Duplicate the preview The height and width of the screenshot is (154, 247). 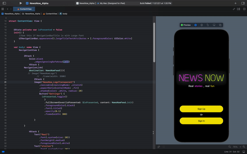click(x=220, y=25)
